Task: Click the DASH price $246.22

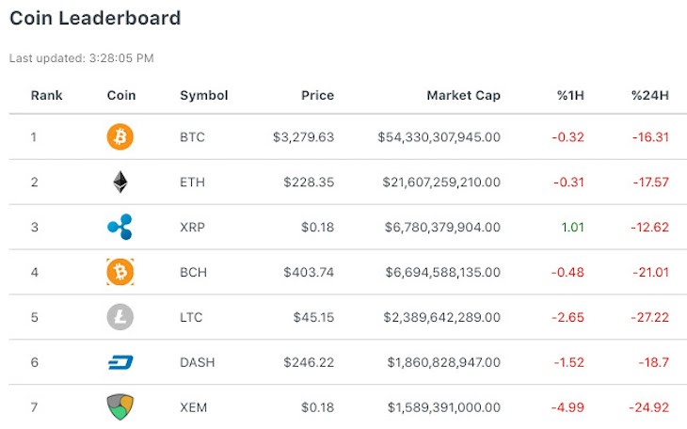Action: click(309, 362)
